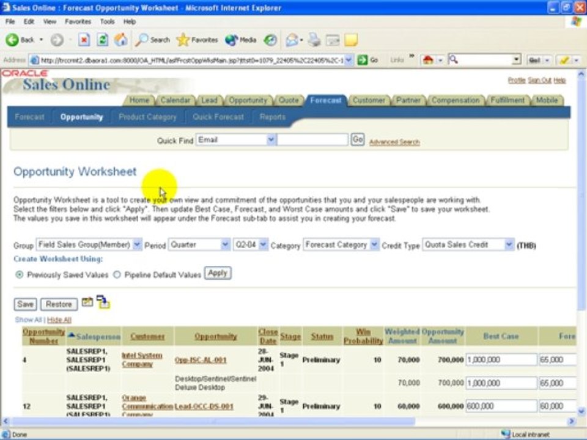Click the yellow note toolbar icon
The image size is (587, 440).
click(x=351, y=40)
